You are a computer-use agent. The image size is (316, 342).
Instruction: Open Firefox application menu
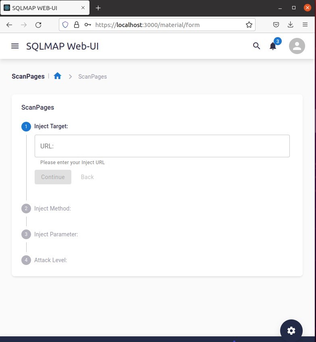(x=305, y=25)
